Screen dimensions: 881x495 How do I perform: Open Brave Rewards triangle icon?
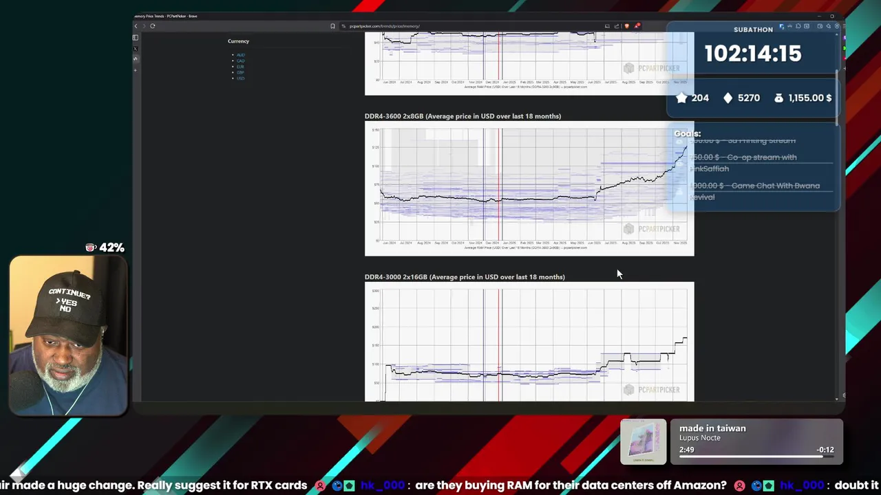[637, 26]
